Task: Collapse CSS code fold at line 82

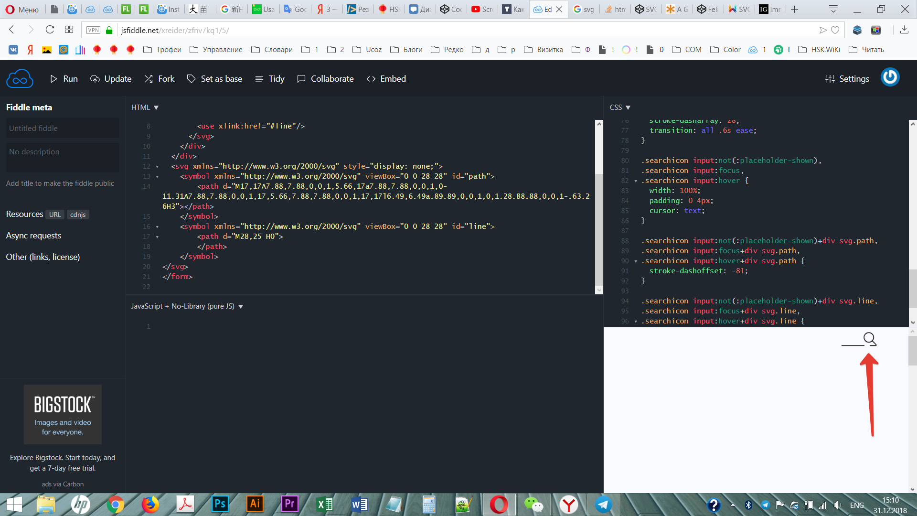Action: click(636, 181)
